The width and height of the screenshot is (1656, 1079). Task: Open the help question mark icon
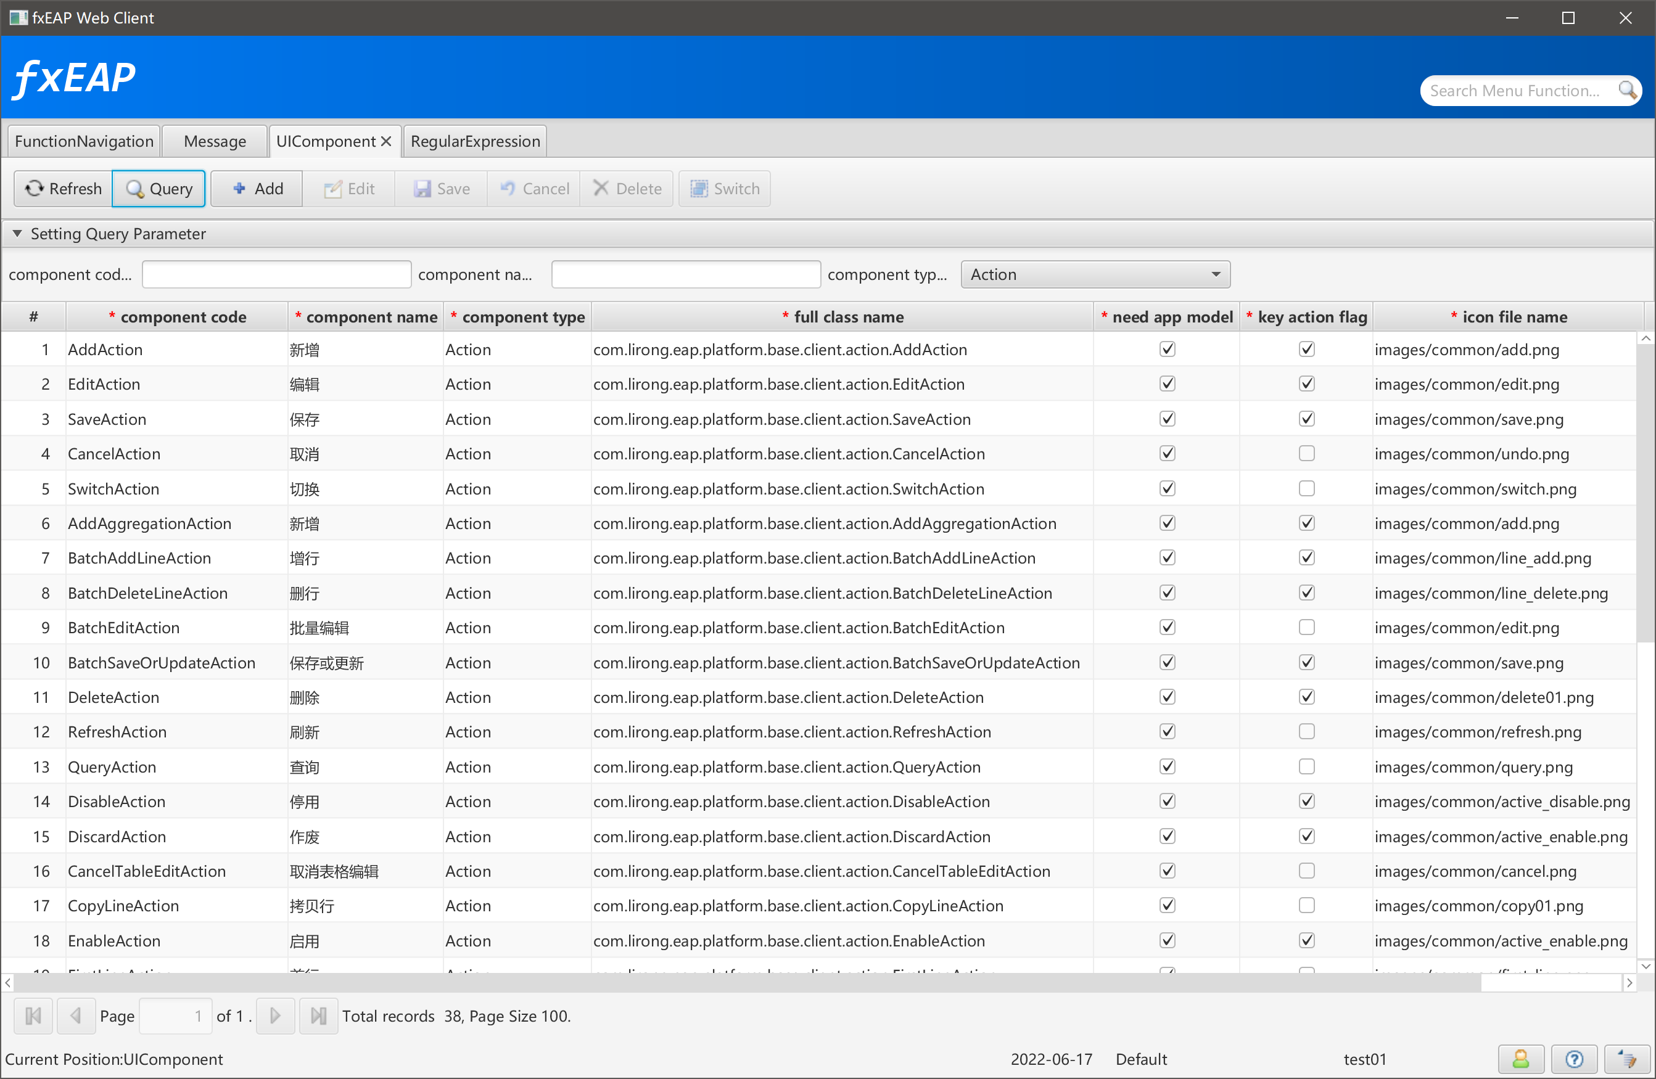[1574, 1059]
